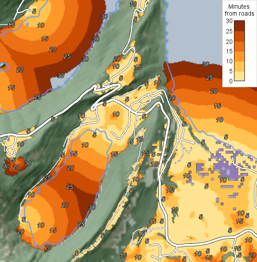Choose the 5–10 minute legend swatch

[239, 66]
